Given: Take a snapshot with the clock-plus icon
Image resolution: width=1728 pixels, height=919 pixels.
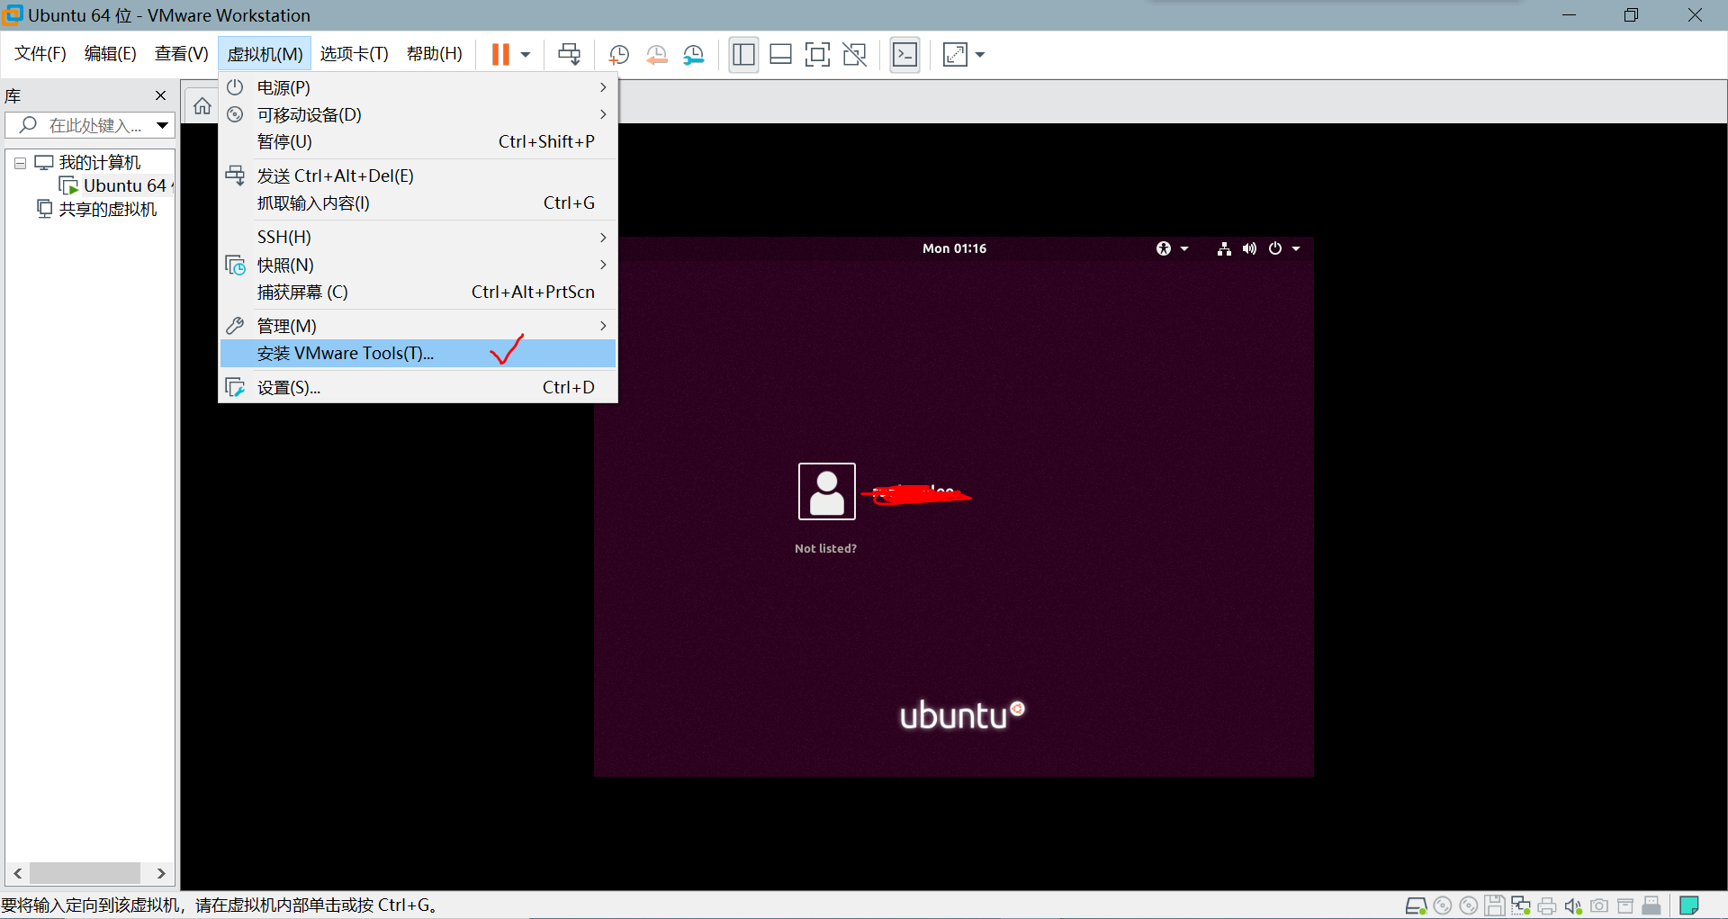Looking at the screenshot, I should (618, 55).
